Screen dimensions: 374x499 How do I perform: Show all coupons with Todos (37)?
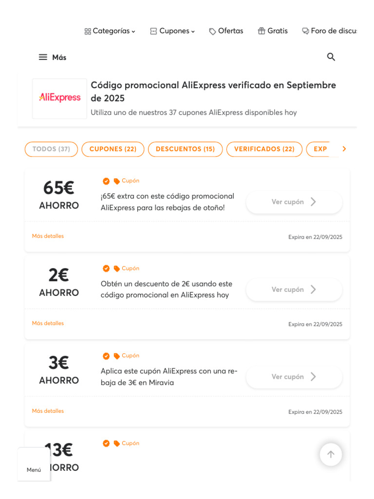pos(51,149)
